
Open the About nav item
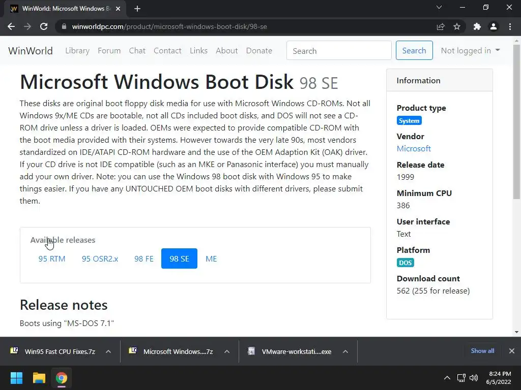pyautogui.click(x=227, y=51)
